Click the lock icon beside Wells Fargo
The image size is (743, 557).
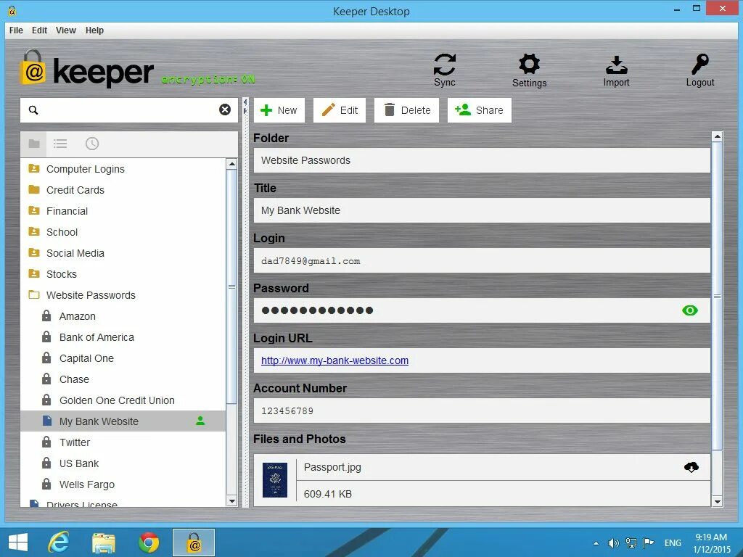click(46, 484)
